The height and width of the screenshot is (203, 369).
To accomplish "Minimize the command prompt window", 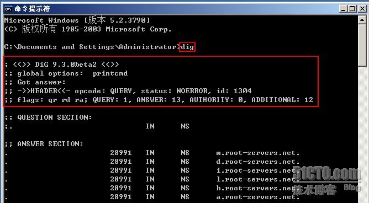I will [x=344, y=9].
